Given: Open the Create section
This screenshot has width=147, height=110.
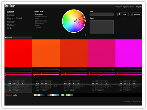Looking at the screenshot, I should pyautogui.click(x=10, y=12).
